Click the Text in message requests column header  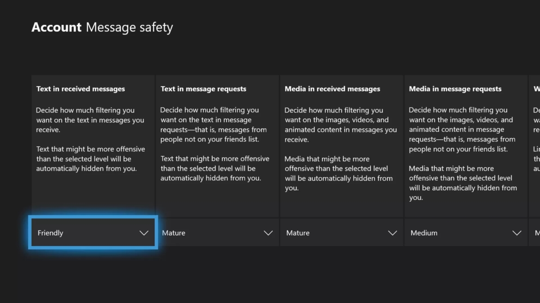point(204,88)
